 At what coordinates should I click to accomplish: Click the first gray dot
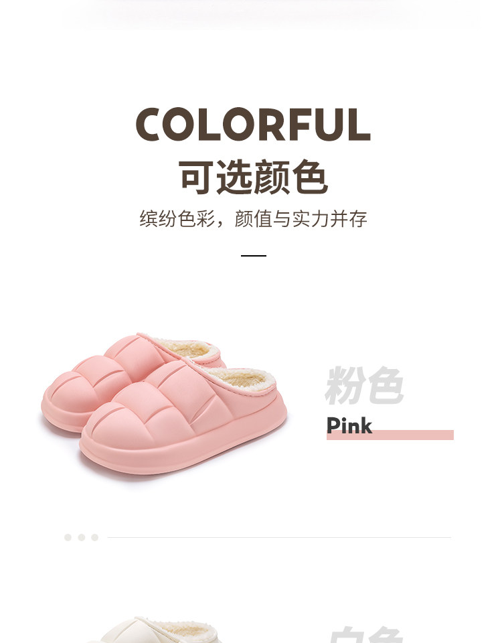point(68,537)
